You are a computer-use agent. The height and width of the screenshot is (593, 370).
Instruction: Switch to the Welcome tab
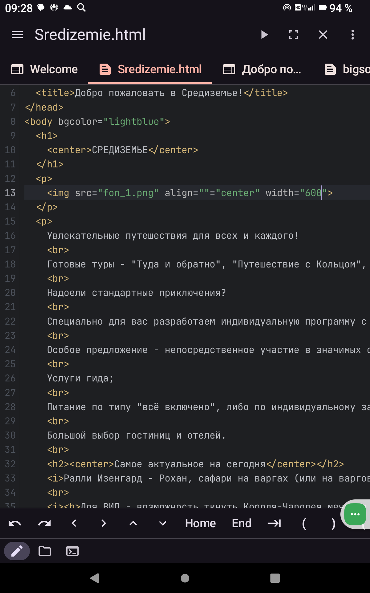[44, 69]
